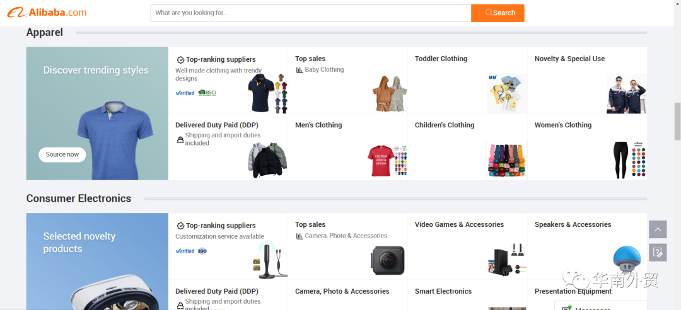The height and width of the screenshot is (310, 681).
Task: Click the Apparel section heading
Action: click(45, 32)
